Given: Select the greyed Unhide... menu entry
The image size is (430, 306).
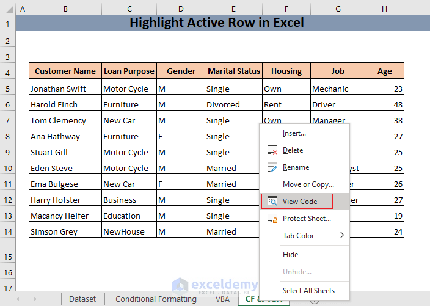Looking at the screenshot, I should tap(304, 272).
